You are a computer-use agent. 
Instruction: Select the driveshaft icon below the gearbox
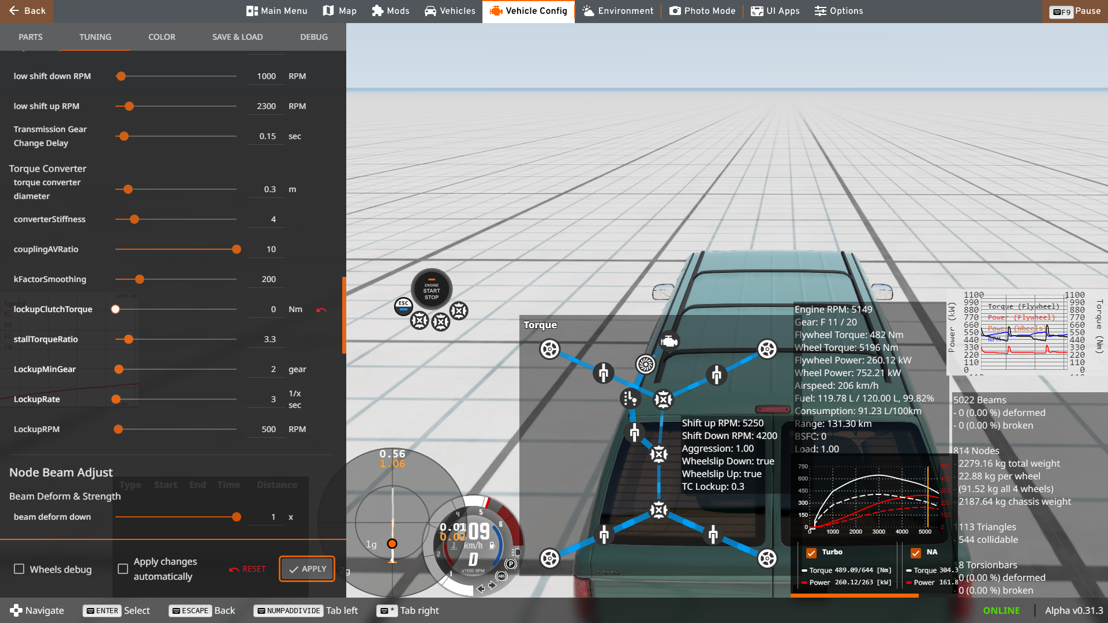(635, 432)
